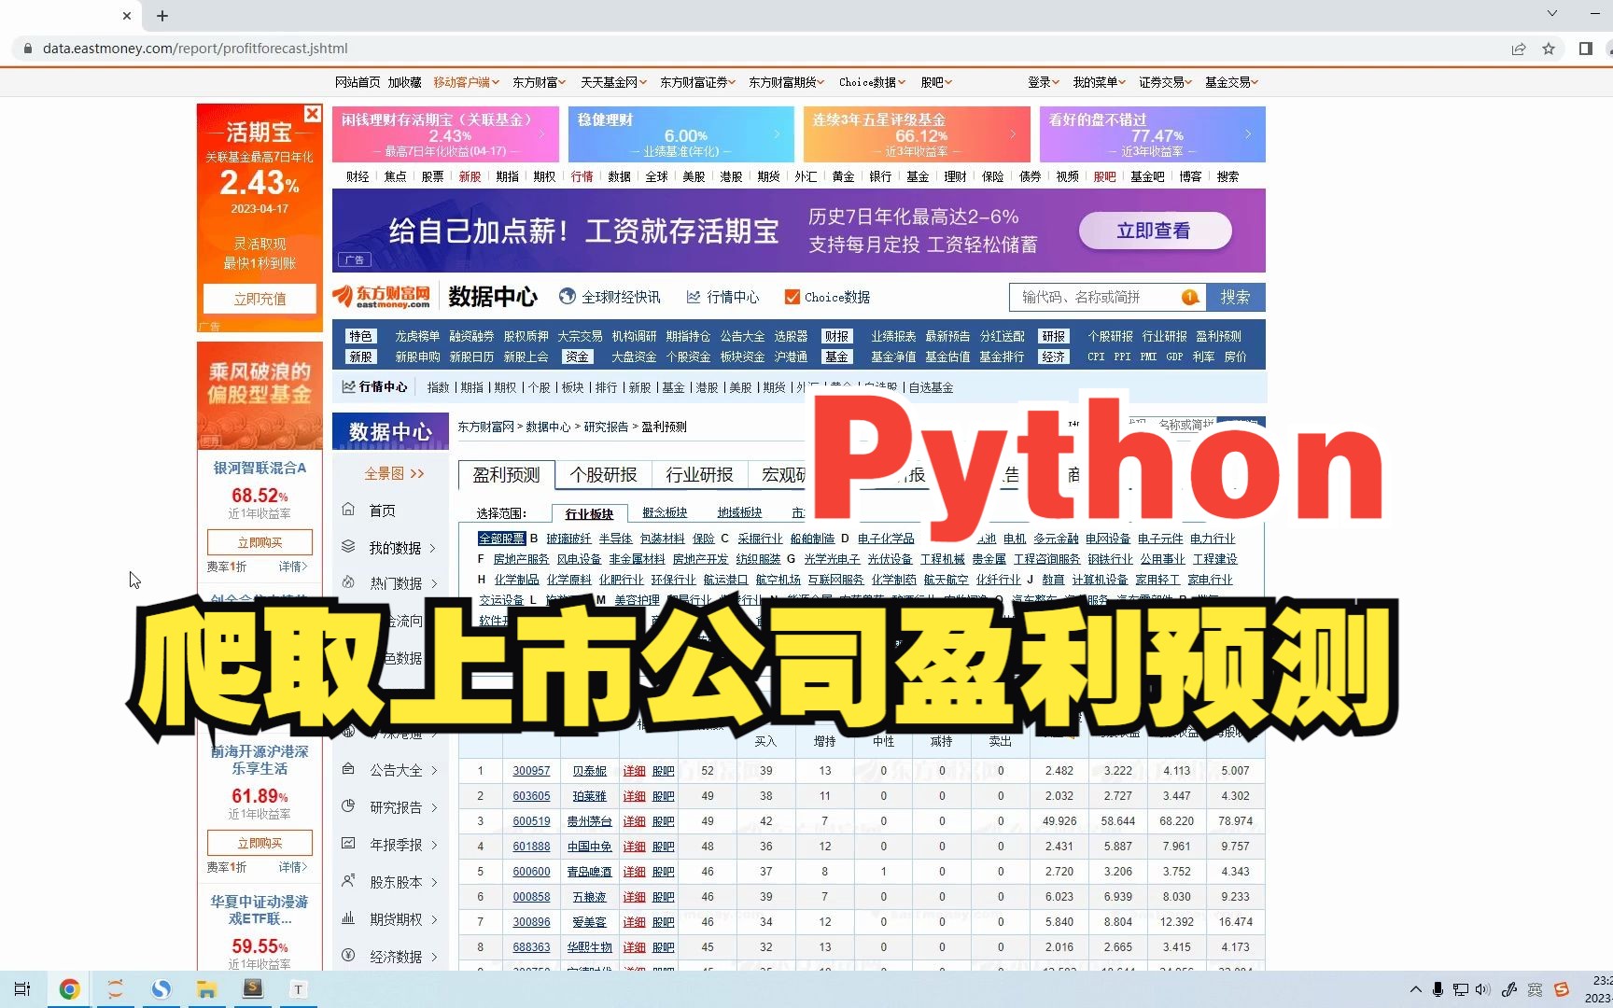Expand 东方财富期货 dropdown

click(787, 82)
